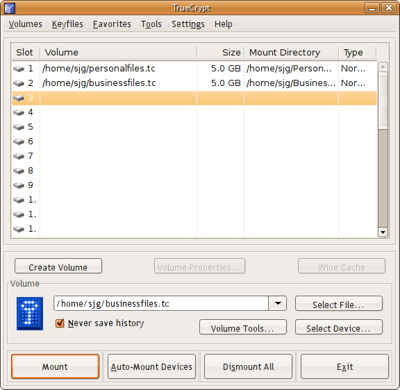Open the Volumes menu
This screenshot has width=400, height=390.
pos(26,24)
